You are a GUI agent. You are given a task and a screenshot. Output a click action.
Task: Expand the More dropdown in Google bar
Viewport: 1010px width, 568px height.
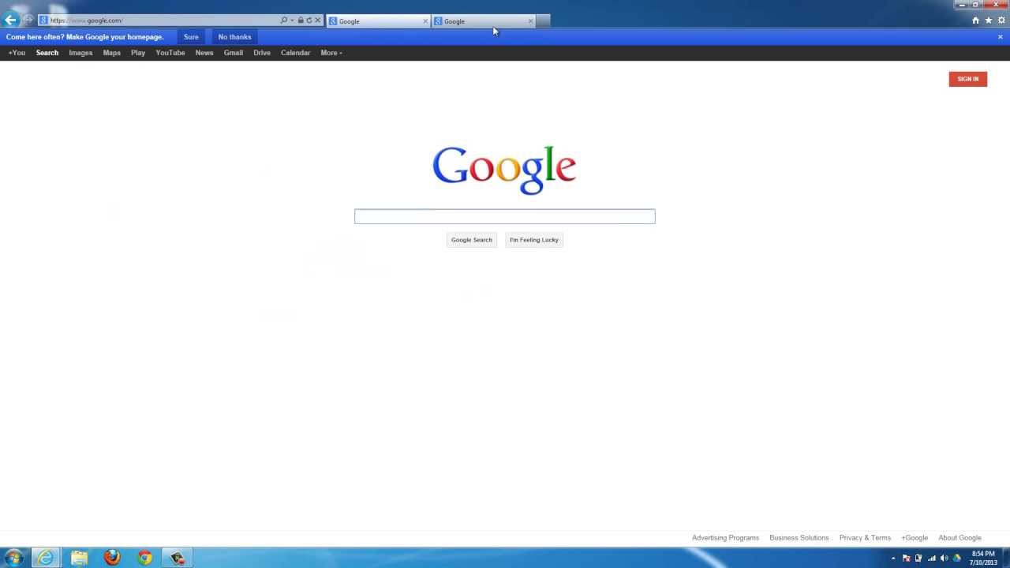tap(331, 53)
